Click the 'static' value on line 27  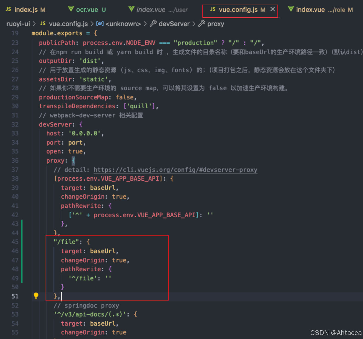(x=94, y=79)
